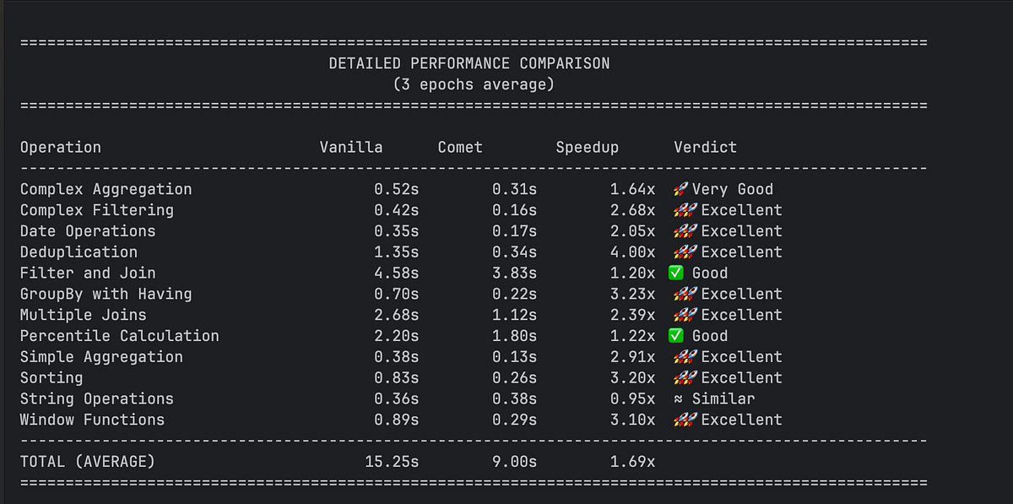The width and height of the screenshot is (1013, 504).
Task: Click the 'Excellent' verdict for Date Operations
Action: pos(742,231)
